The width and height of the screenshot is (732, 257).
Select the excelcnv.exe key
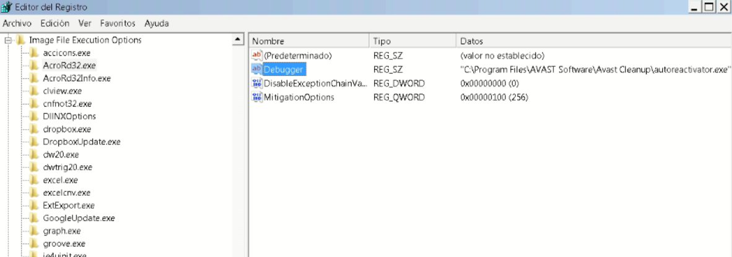tap(67, 193)
